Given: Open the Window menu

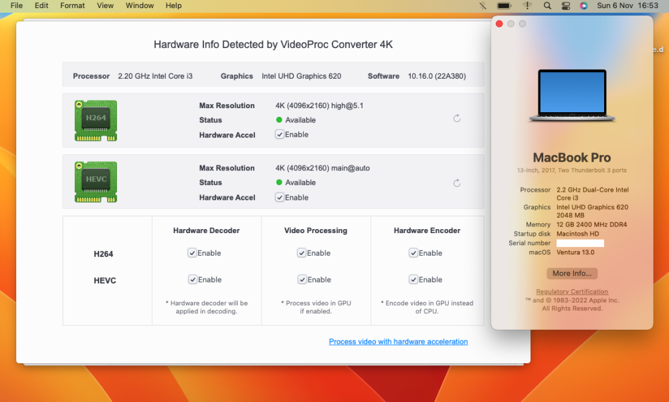Looking at the screenshot, I should (x=140, y=5).
